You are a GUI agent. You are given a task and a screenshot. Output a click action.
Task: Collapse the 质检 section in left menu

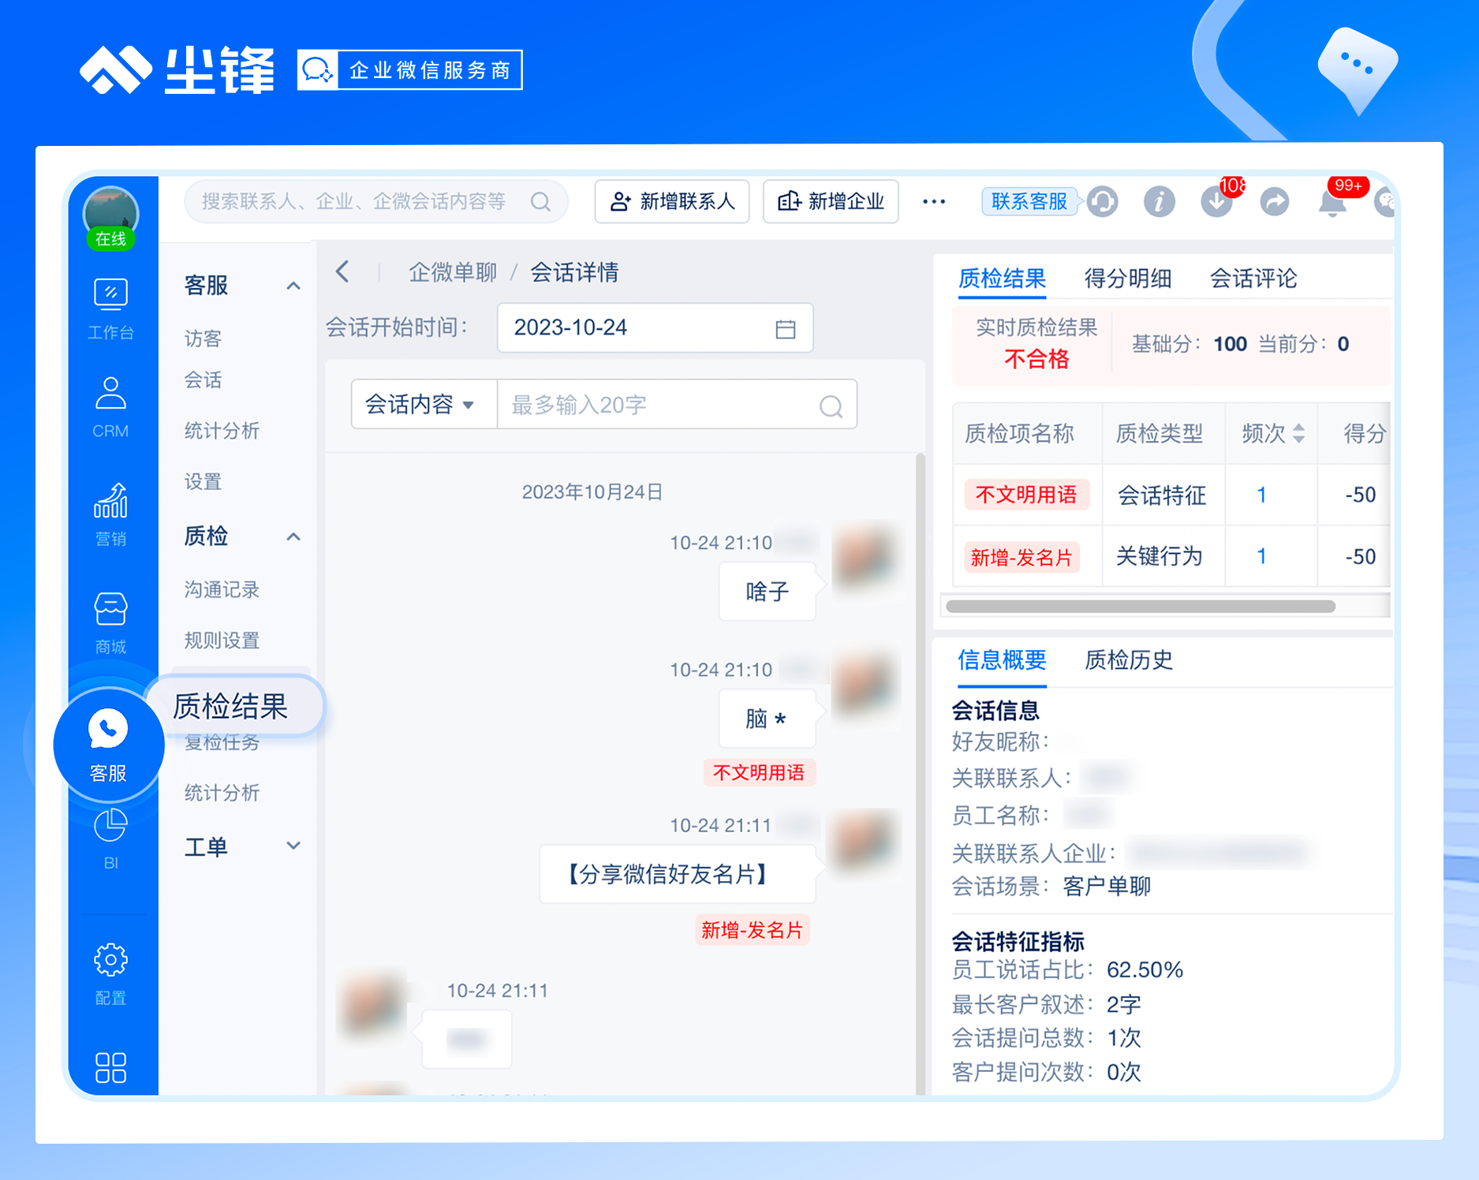coord(294,537)
